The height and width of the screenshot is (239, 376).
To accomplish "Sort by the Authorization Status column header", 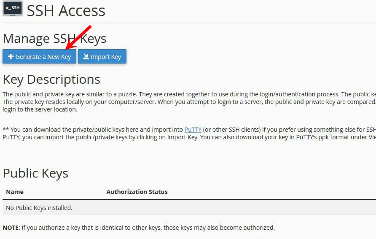I will pos(137,192).
